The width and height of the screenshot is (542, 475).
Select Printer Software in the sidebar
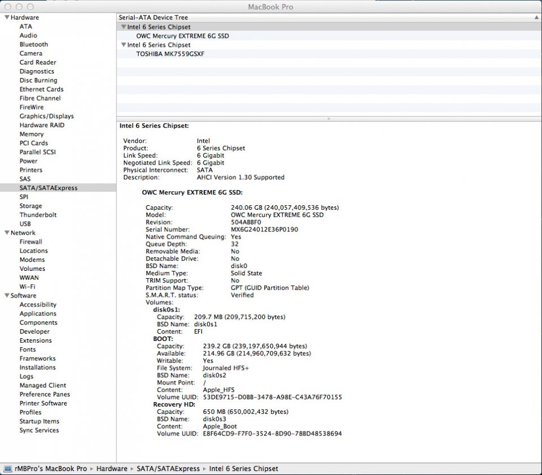click(44, 404)
